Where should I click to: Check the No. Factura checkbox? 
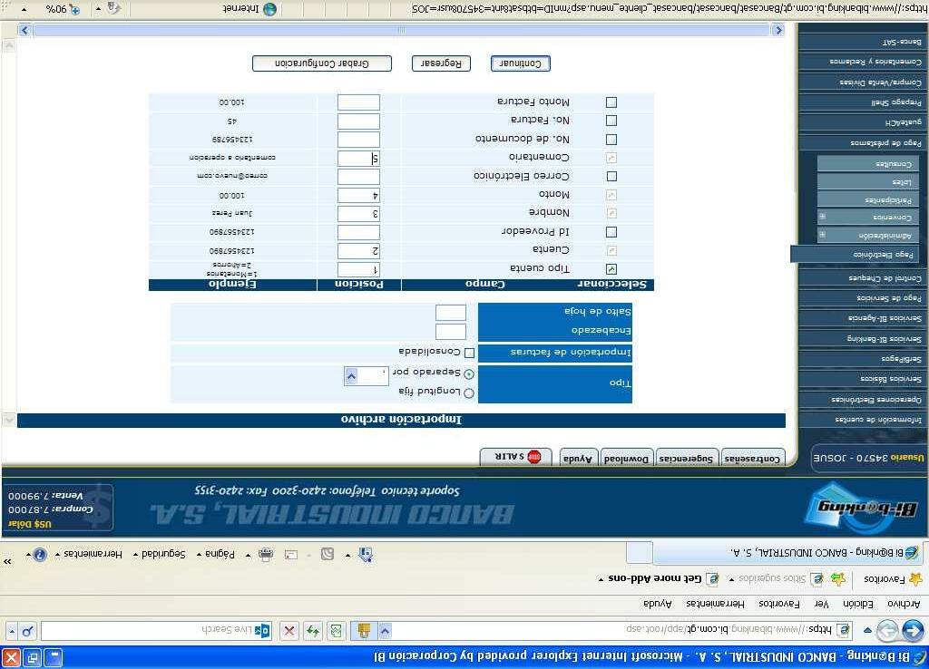pos(611,121)
